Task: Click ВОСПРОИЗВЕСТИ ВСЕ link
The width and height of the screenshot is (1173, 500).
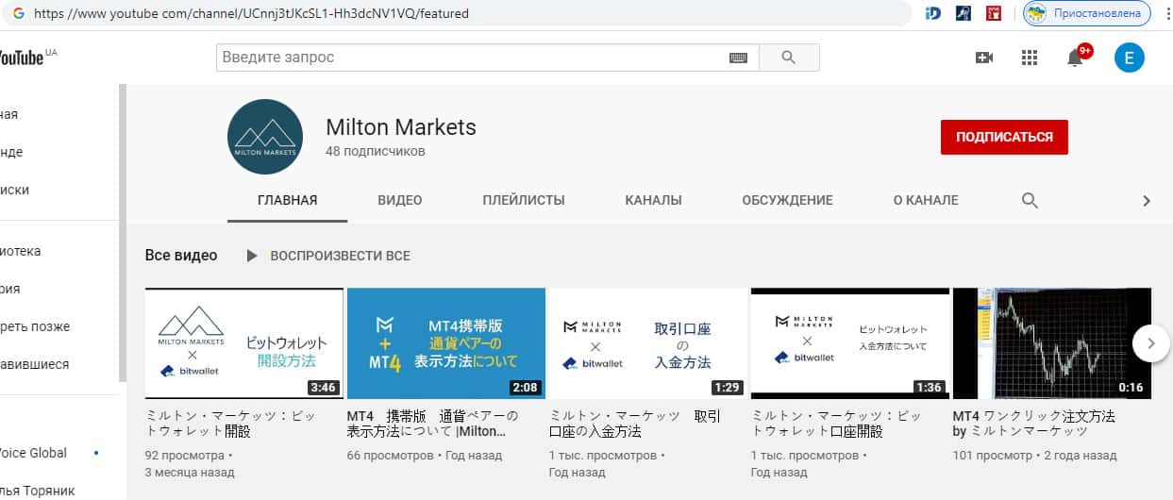Action: pyautogui.click(x=341, y=256)
